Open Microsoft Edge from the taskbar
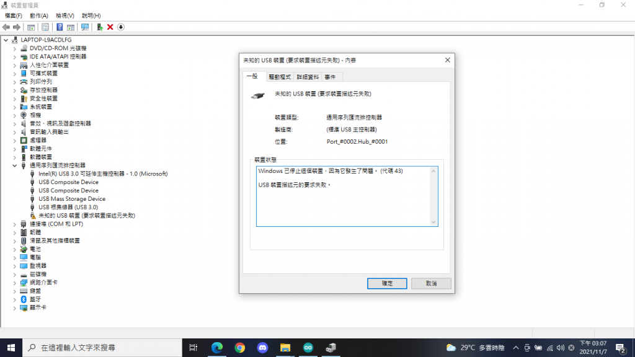This screenshot has height=357, width=635. coord(217,348)
